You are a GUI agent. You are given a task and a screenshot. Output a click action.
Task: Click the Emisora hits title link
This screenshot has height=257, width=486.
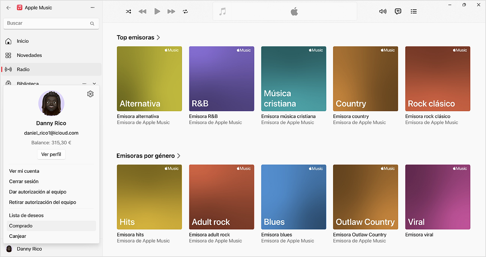(131, 235)
